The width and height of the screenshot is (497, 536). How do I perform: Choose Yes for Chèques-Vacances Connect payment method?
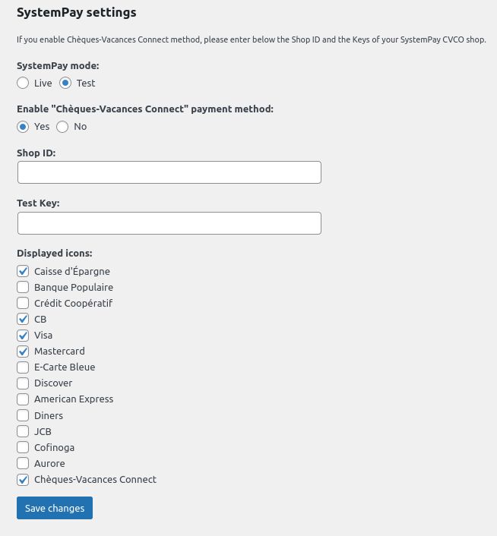point(23,127)
